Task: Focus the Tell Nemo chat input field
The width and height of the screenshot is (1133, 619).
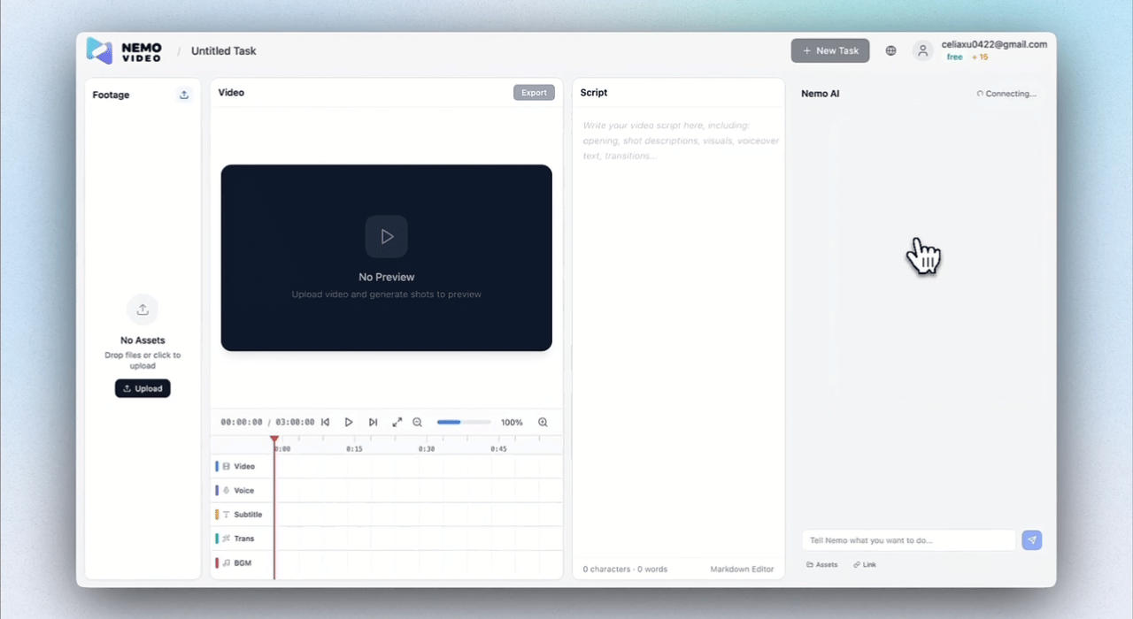Action: (x=908, y=540)
